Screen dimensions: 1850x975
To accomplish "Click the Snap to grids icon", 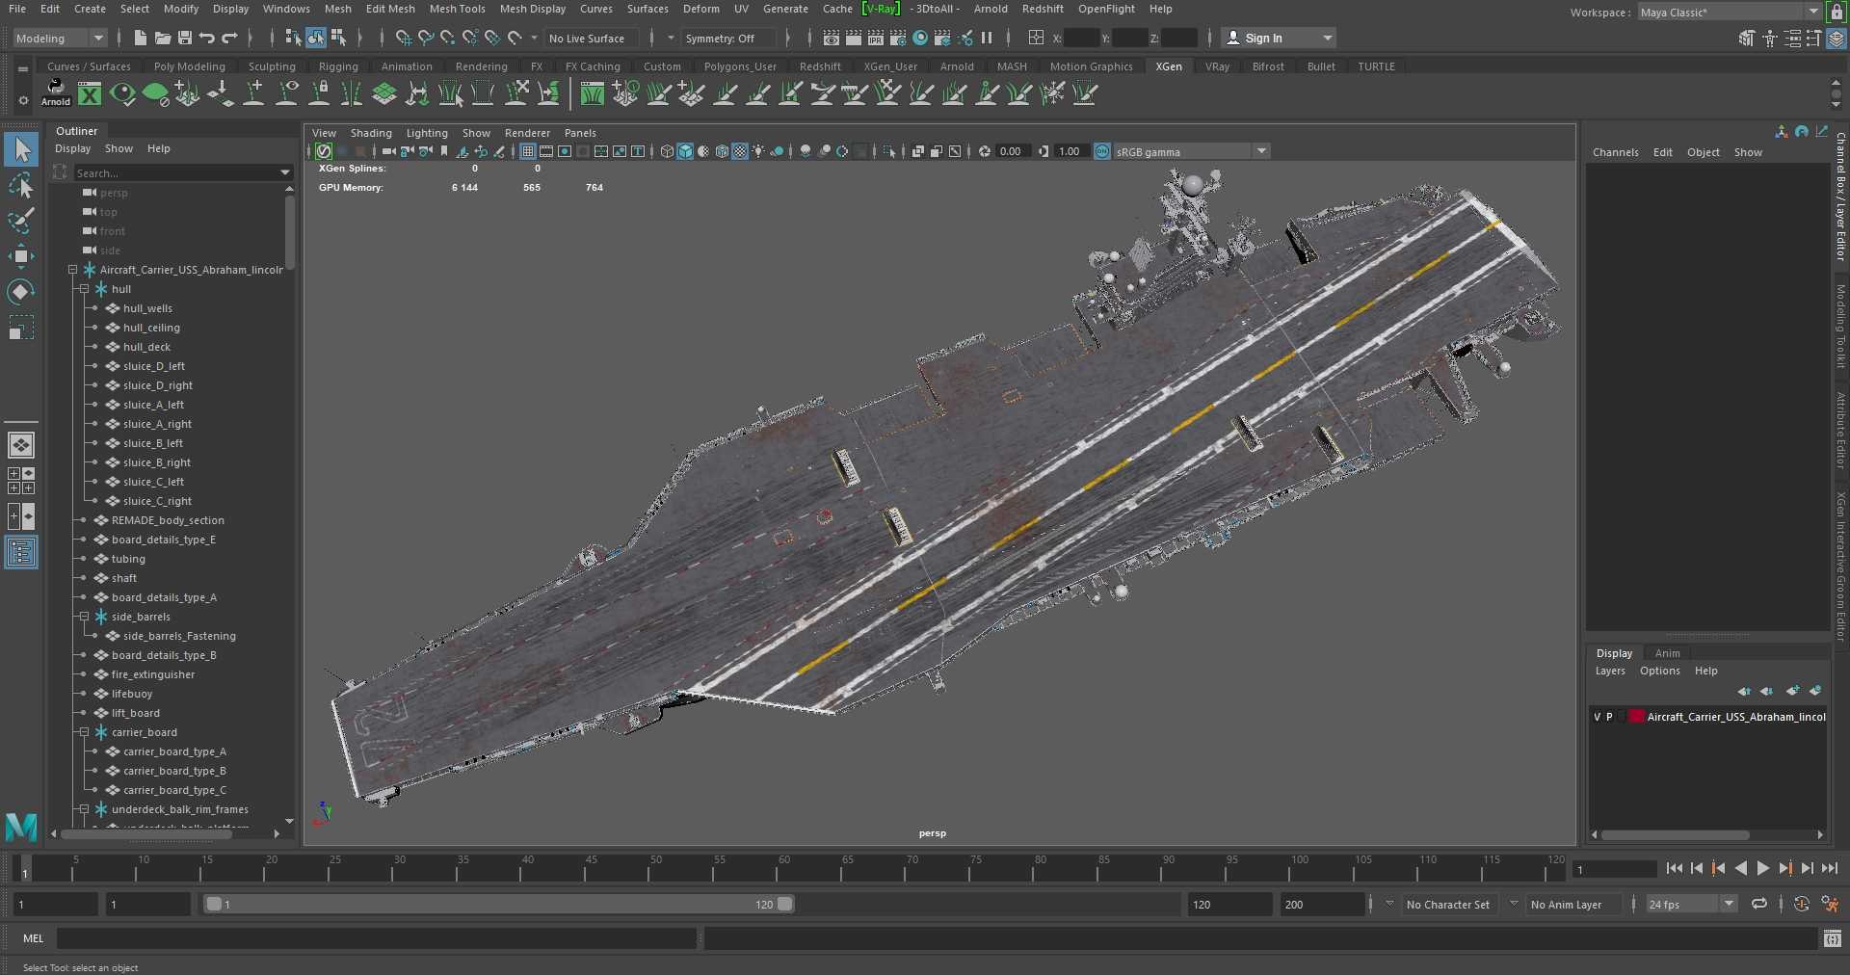I will pyautogui.click(x=403, y=38).
